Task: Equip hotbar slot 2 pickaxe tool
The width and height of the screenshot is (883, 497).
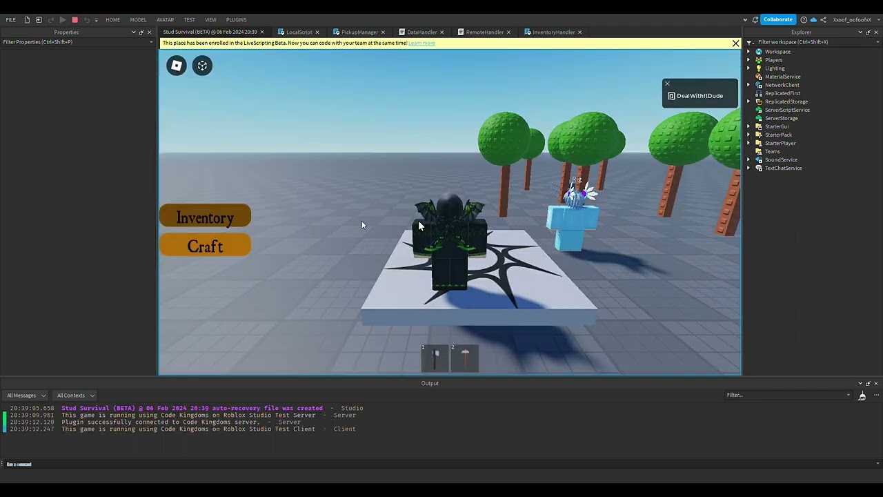Action: [x=465, y=358]
